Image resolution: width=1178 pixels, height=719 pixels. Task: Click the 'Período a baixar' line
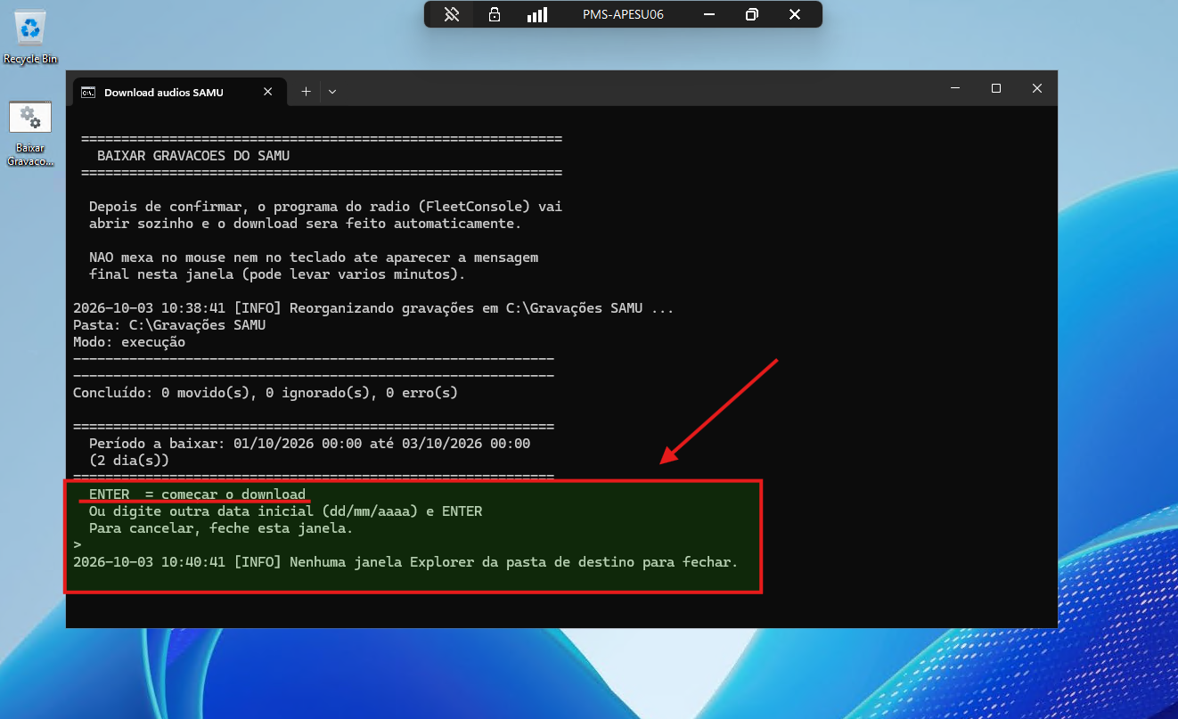pos(310,444)
